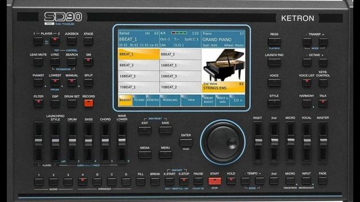Click the Vocal volume slider
360x202 pixels.
pyautogui.click(x=307, y=140)
